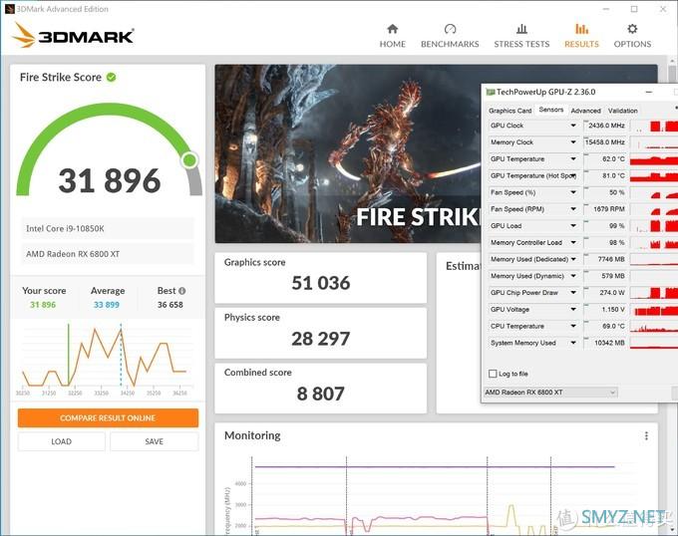Open the Memory Clock sensor dropdown
The width and height of the screenshot is (678, 536).
[573, 142]
